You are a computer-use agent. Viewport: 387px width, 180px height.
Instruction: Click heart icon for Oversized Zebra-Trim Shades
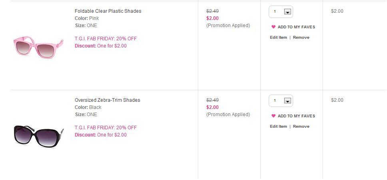coord(273,116)
